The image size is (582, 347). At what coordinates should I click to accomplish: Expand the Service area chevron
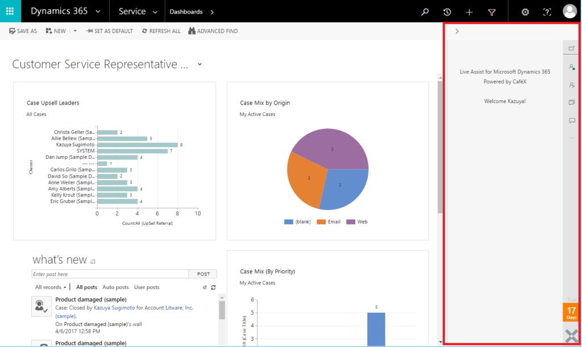[155, 12]
